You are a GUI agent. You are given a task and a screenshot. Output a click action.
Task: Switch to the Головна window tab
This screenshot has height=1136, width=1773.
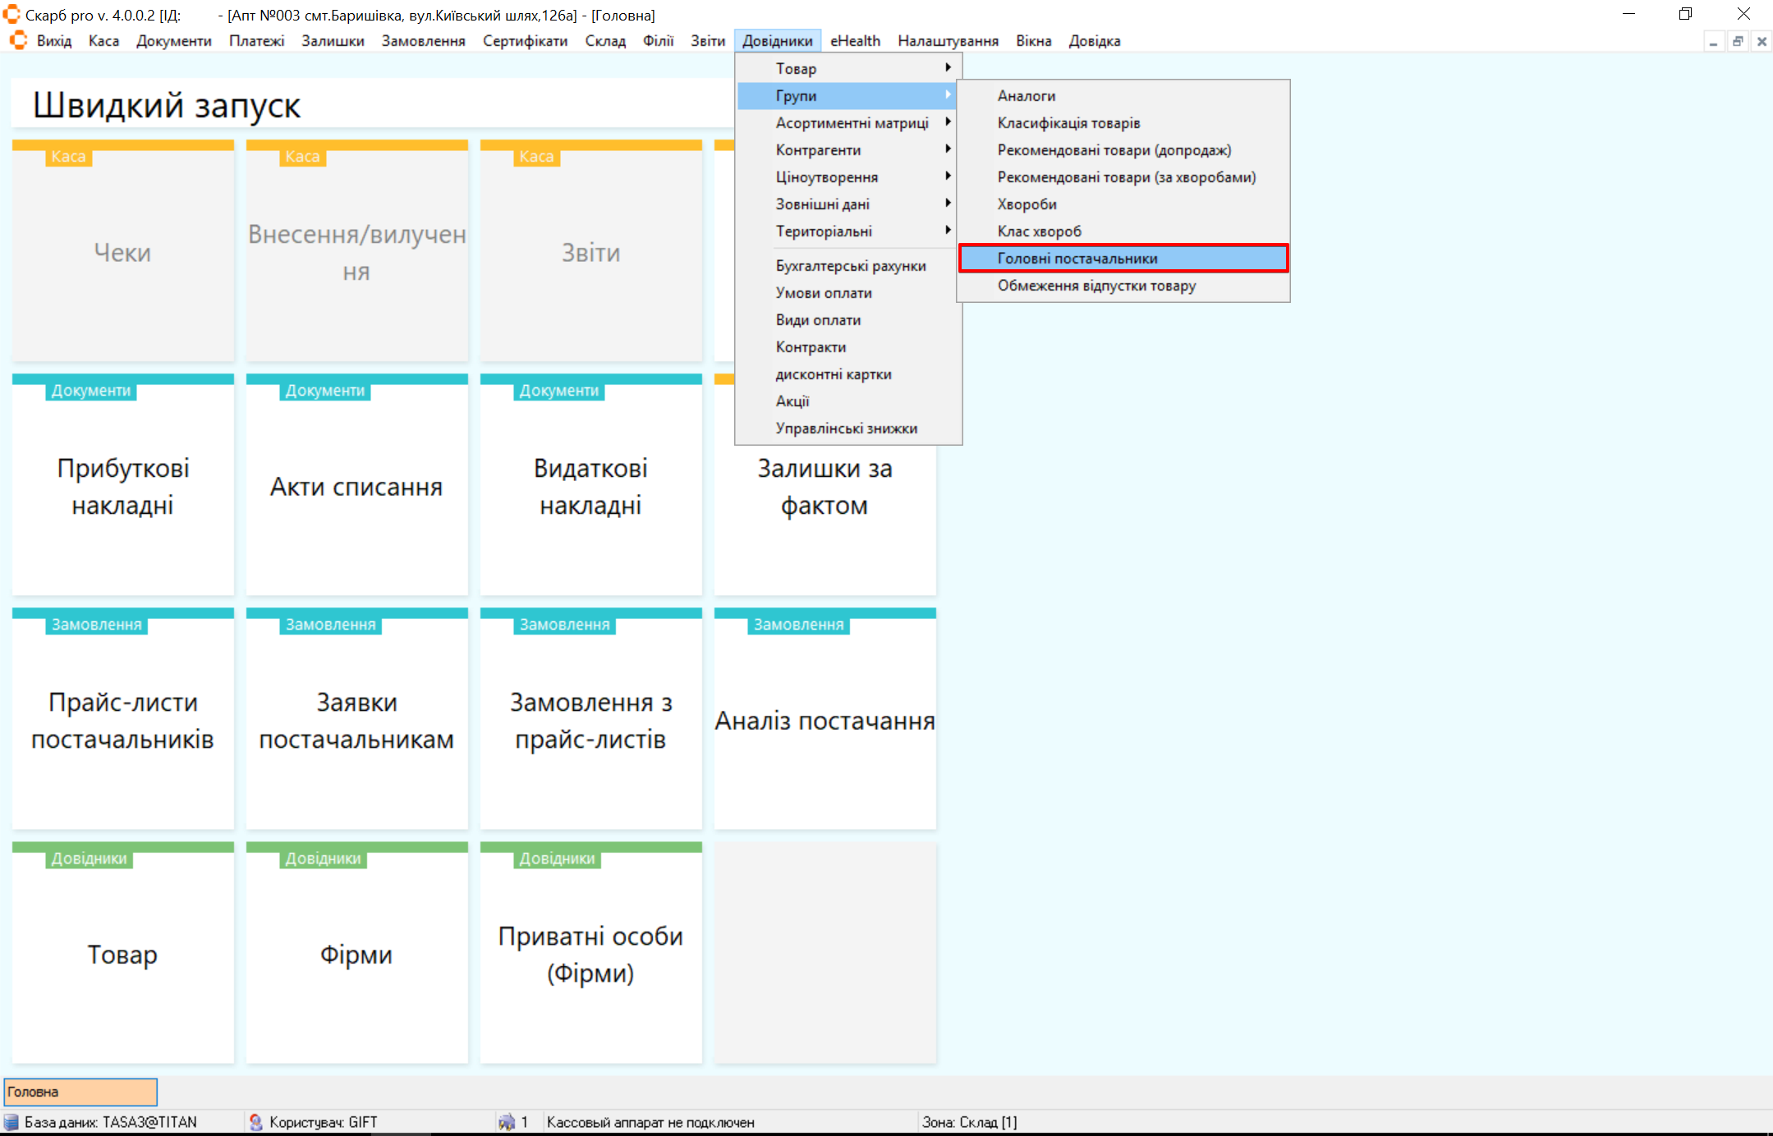pyautogui.click(x=80, y=1091)
